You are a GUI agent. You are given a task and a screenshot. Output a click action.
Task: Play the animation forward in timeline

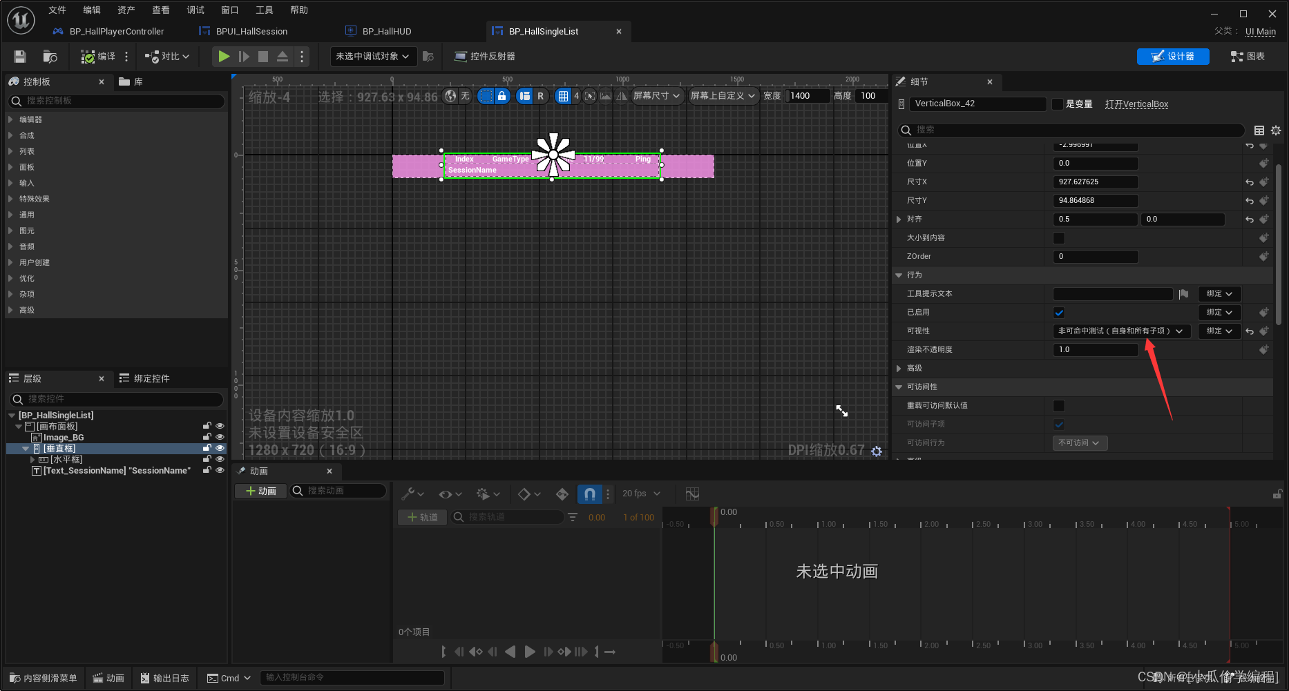click(530, 652)
